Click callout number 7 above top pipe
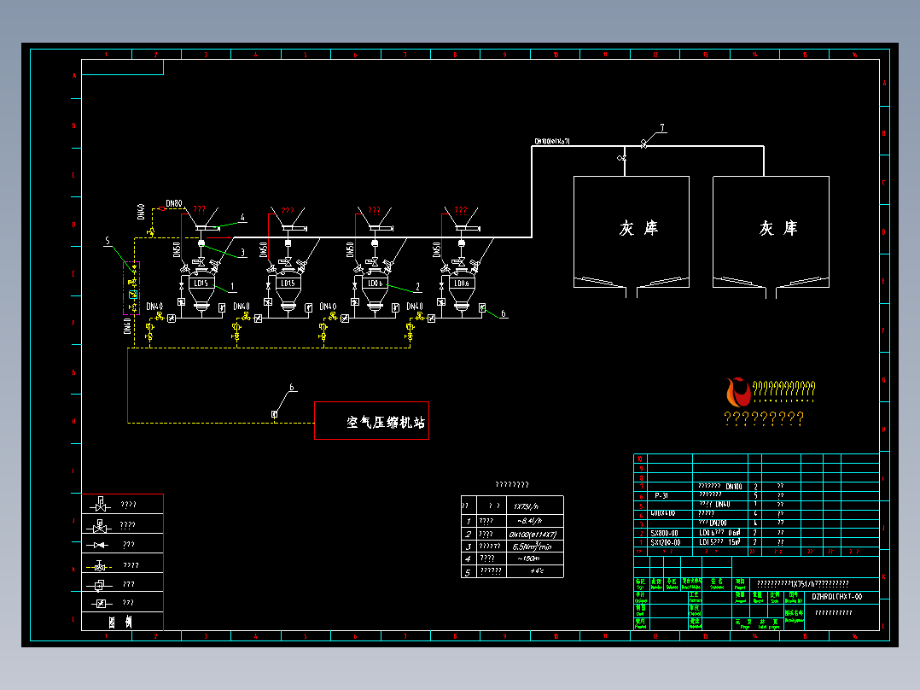The image size is (920, 690). [x=662, y=127]
